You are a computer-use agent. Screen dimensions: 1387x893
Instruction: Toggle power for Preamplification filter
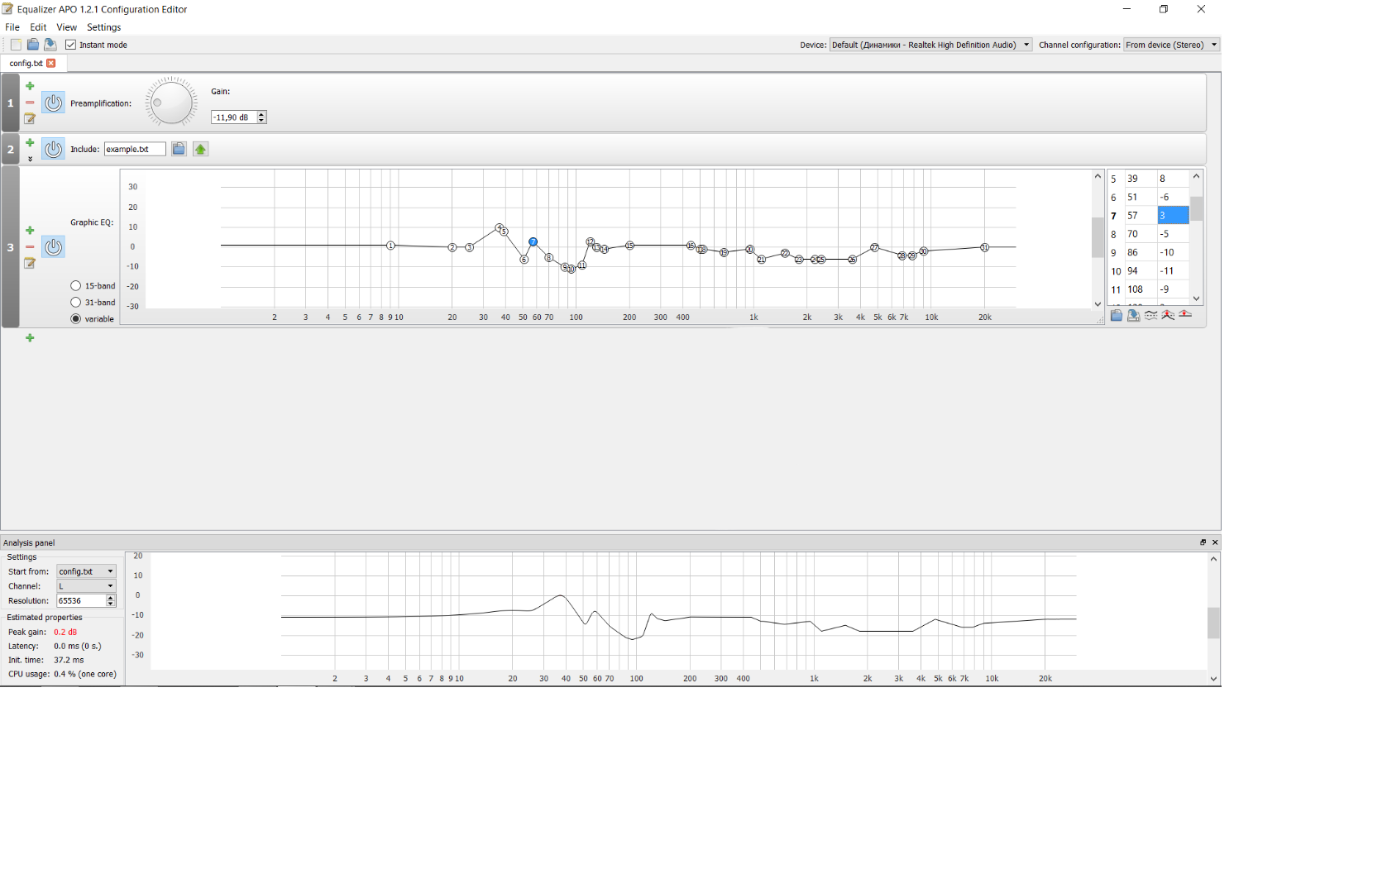[54, 103]
